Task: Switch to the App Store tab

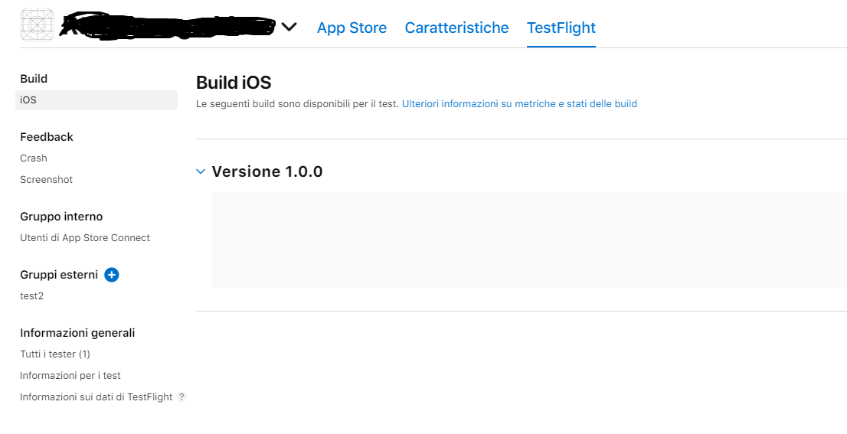Action: coord(352,28)
